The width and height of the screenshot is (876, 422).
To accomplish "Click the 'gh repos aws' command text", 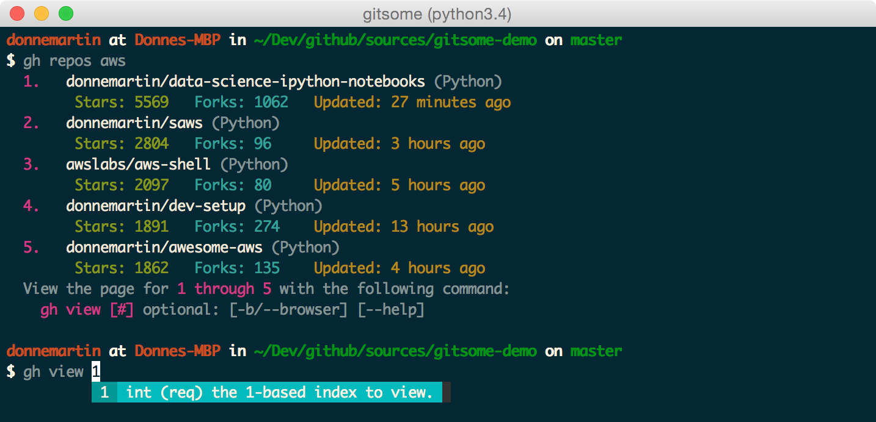I will (75, 61).
